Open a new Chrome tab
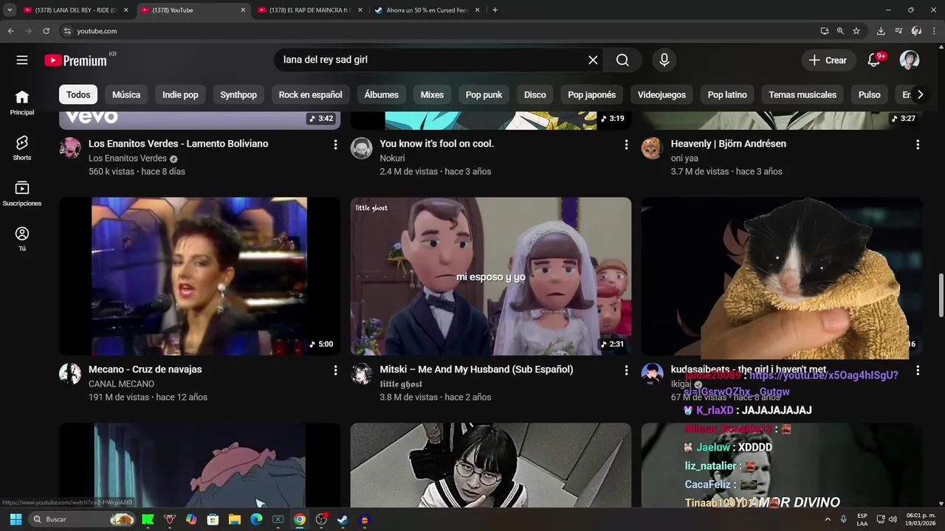945x531 pixels. point(495,10)
